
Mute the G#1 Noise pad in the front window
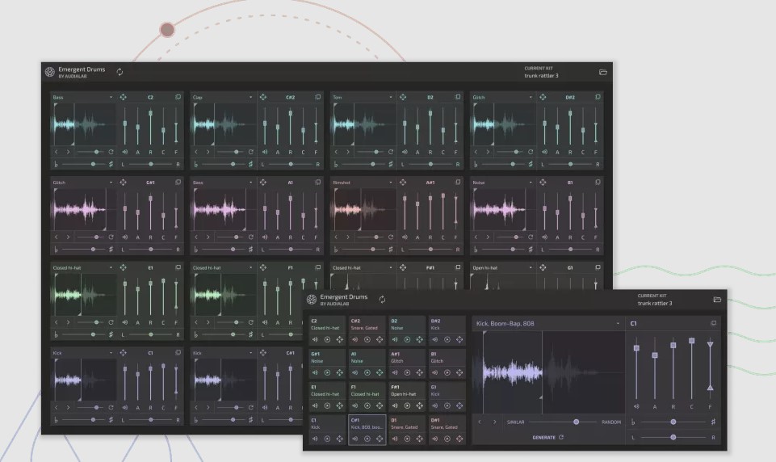point(315,372)
